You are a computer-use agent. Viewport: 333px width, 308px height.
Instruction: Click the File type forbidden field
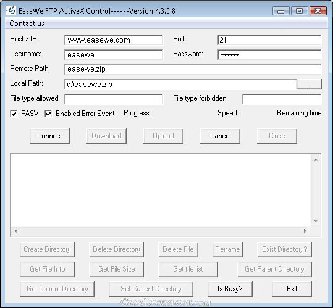(x=282, y=99)
